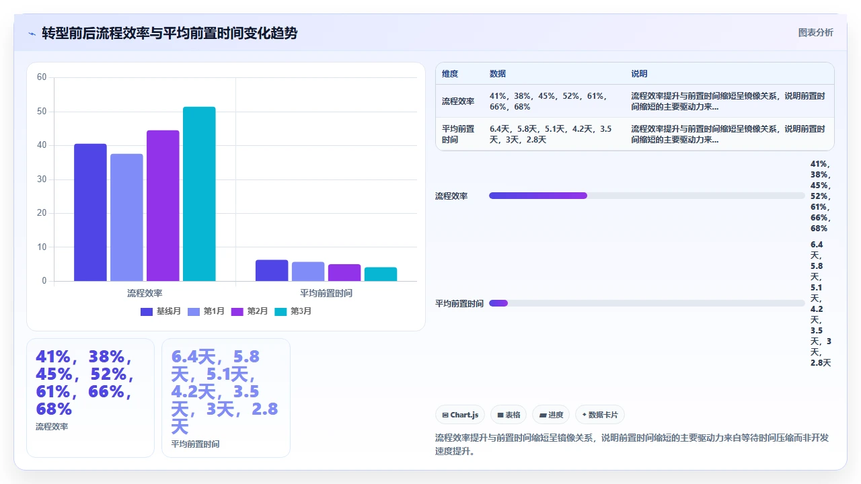Click the summary paragraph below the tags
The height and width of the screenshot is (484, 861).
[x=632, y=444]
